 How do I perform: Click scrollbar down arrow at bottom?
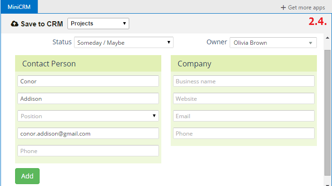tap(328, 185)
